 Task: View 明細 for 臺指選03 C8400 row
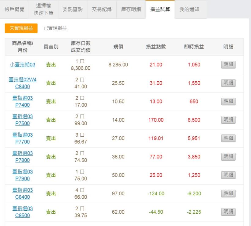click(228, 193)
